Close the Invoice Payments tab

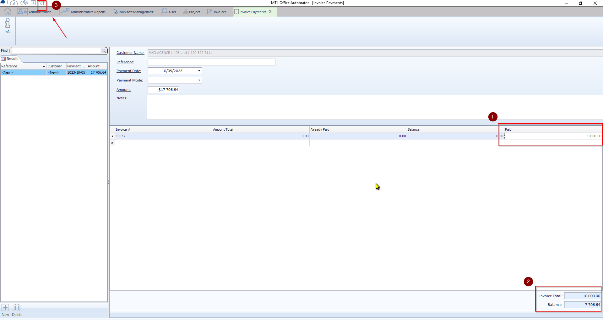coord(270,12)
